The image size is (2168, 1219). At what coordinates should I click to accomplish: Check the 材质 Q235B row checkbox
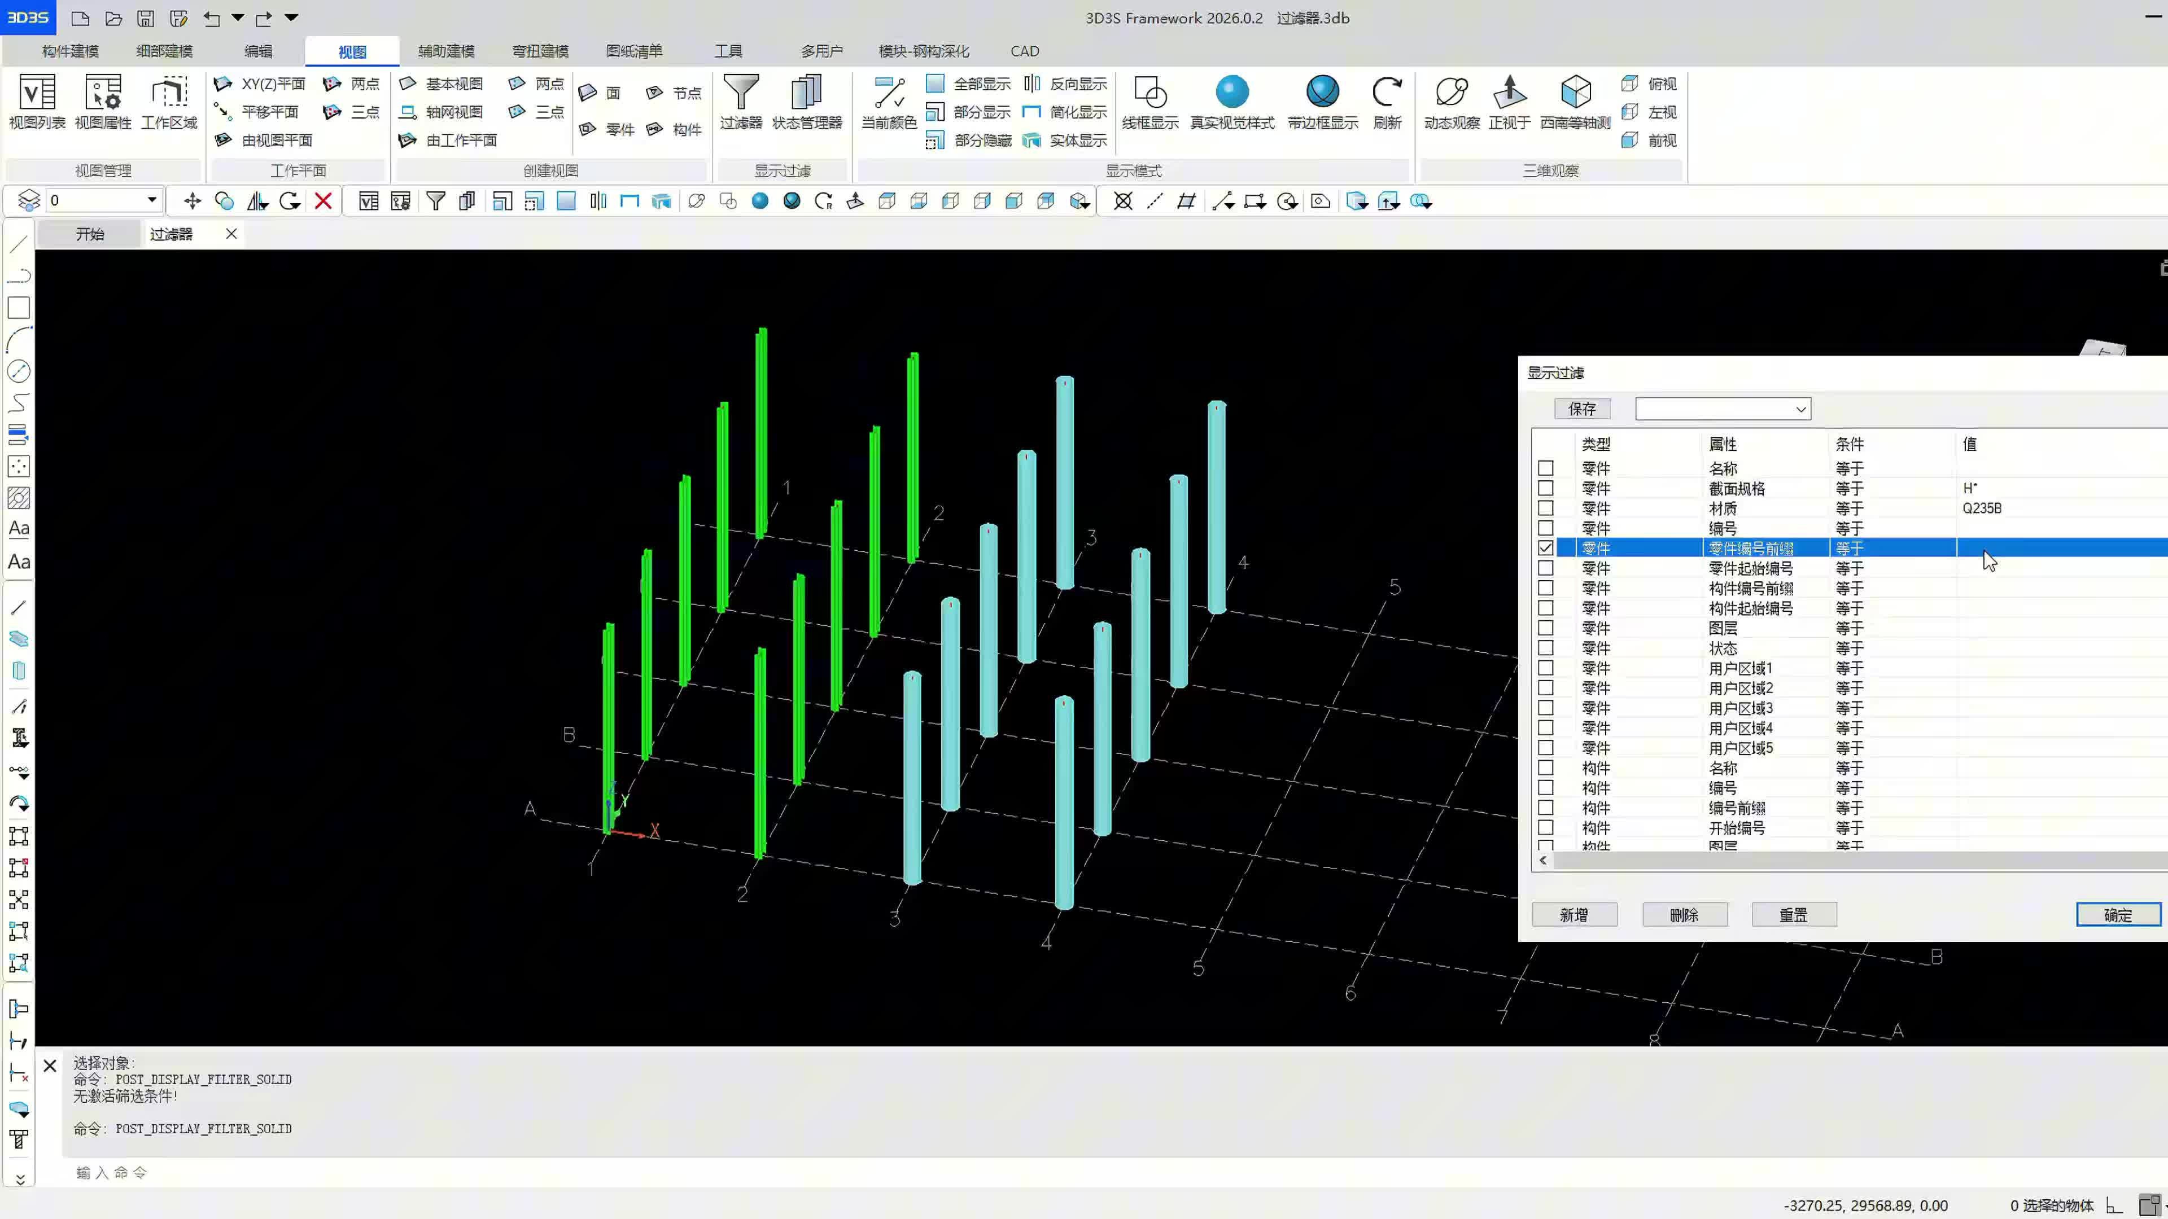[x=1545, y=508]
